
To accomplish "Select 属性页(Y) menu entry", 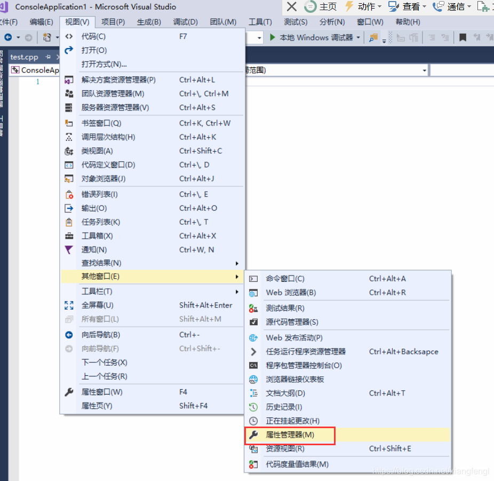I will [152, 406].
